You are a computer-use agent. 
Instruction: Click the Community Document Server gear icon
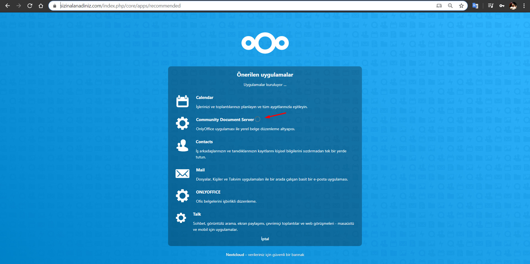pos(182,123)
